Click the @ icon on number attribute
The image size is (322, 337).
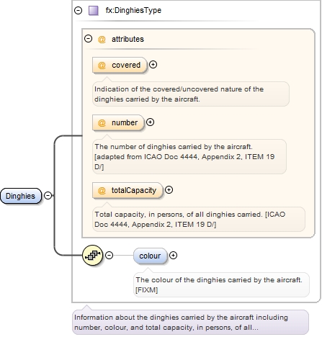pos(102,122)
